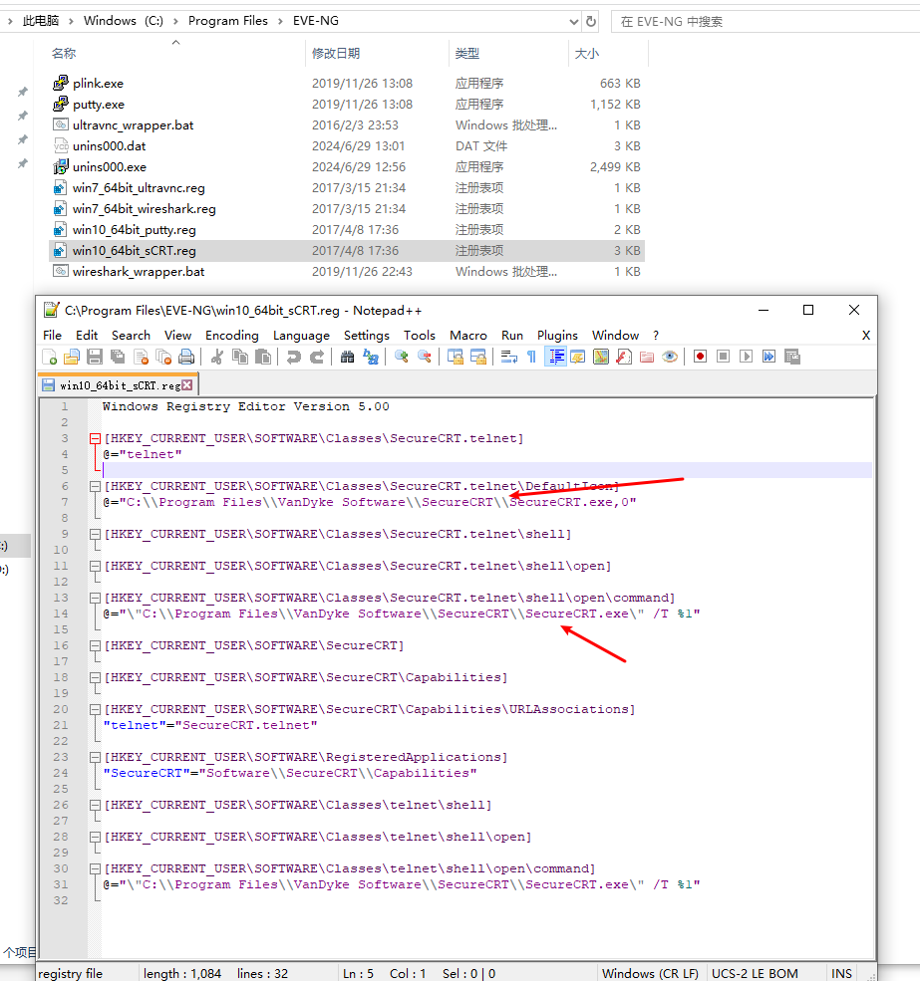Click the Open file toolbar icon

(x=72, y=357)
